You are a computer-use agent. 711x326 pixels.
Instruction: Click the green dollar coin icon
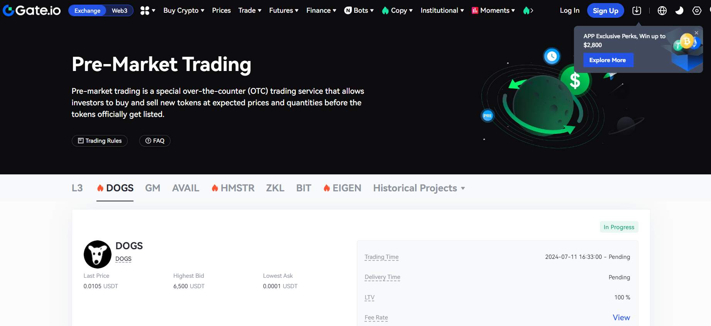(575, 81)
